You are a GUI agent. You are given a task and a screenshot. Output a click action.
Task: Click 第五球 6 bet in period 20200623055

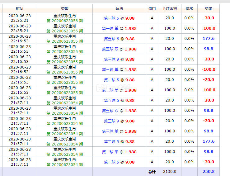click(119, 39)
